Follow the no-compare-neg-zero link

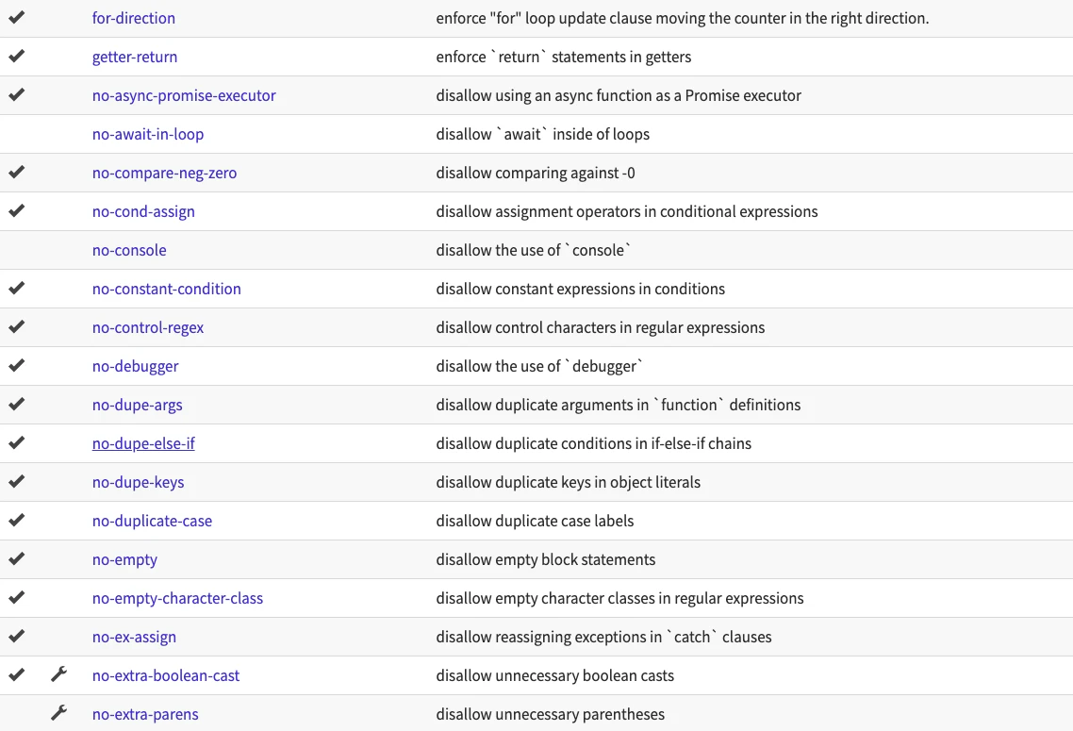tap(164, 173)
